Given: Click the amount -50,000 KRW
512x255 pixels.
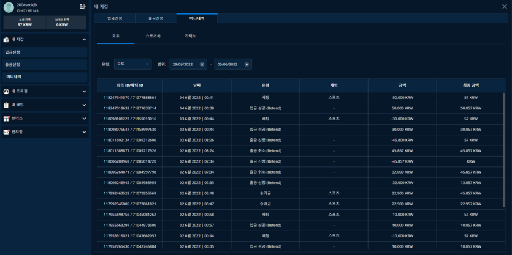Looking at the screenshot, I should point(402,97).
